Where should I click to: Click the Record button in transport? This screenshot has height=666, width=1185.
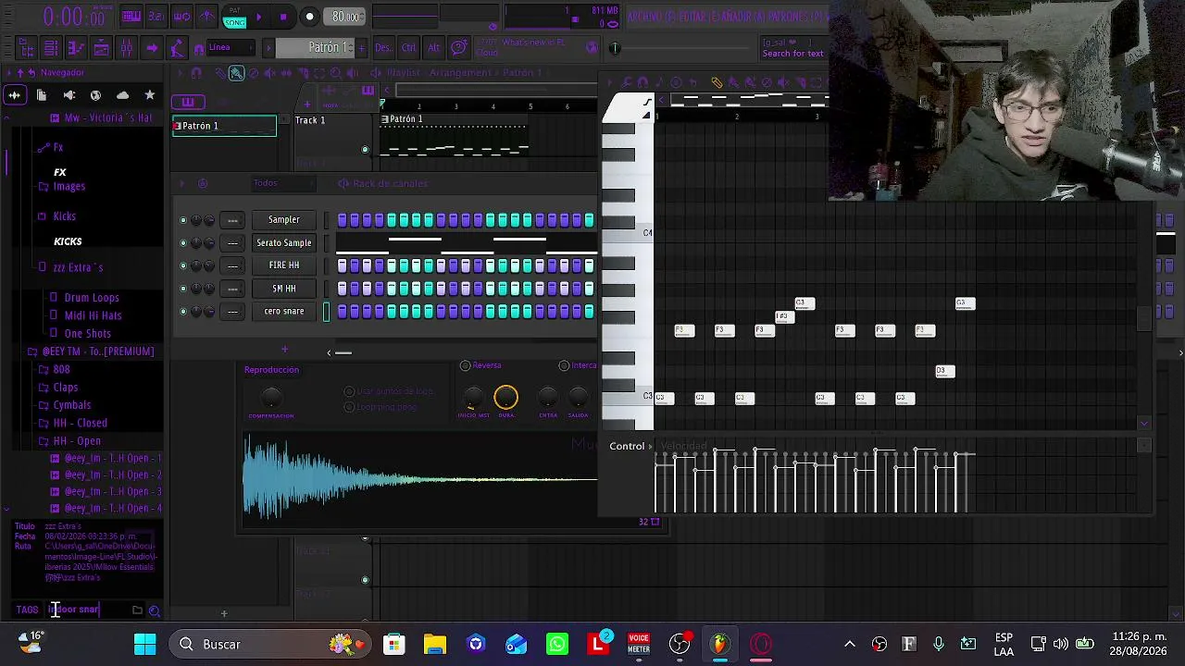point(309,17)
